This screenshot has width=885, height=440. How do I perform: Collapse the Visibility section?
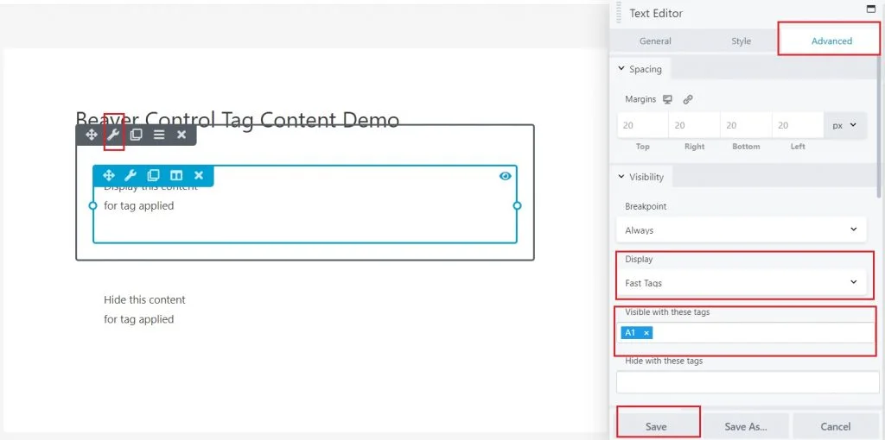[641, 177]
